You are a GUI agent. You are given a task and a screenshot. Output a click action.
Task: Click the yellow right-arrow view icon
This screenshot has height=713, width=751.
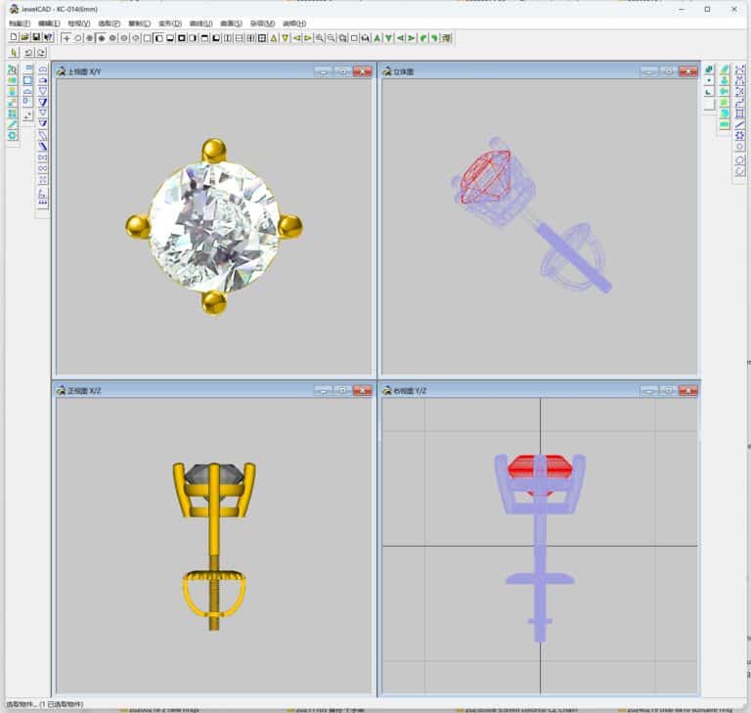point(308,38)
